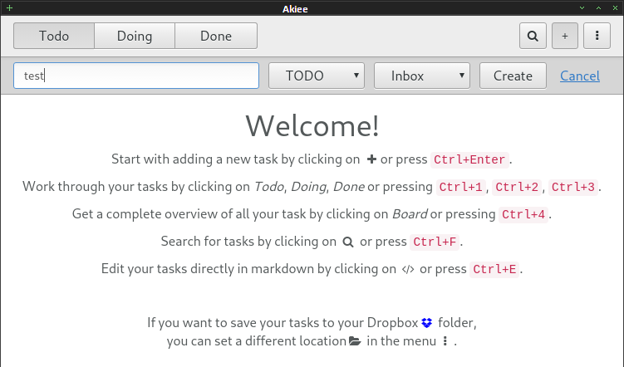Open the three-dot menu button
The height and width of the screenshot is (367, 624).
(x=597, y=36)
